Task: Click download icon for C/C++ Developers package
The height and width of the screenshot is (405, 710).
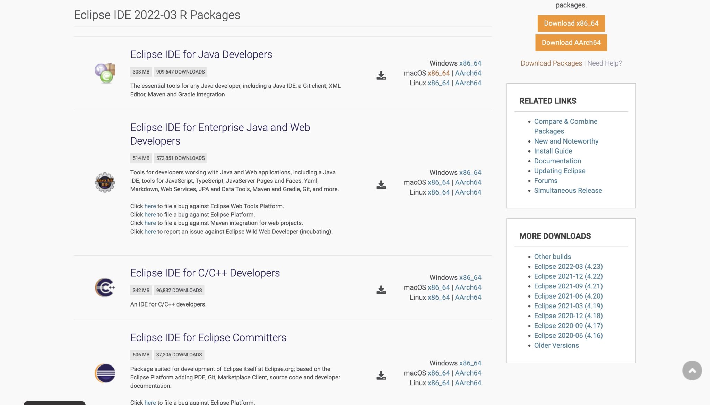Action: coord(381,290)
